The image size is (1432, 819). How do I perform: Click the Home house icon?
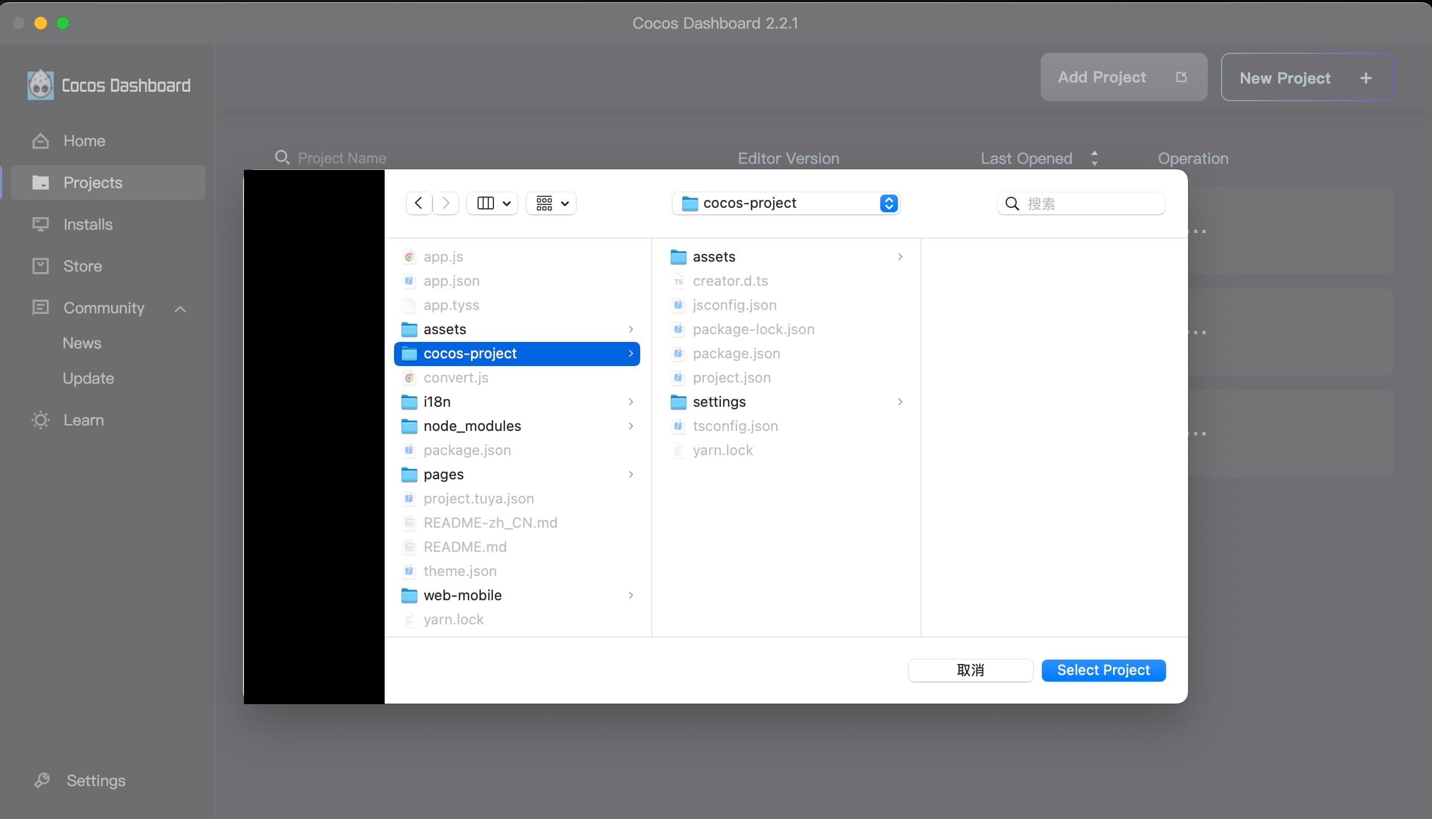(41, 141)
